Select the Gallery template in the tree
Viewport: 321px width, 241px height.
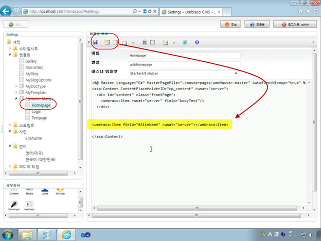point(31,61)
